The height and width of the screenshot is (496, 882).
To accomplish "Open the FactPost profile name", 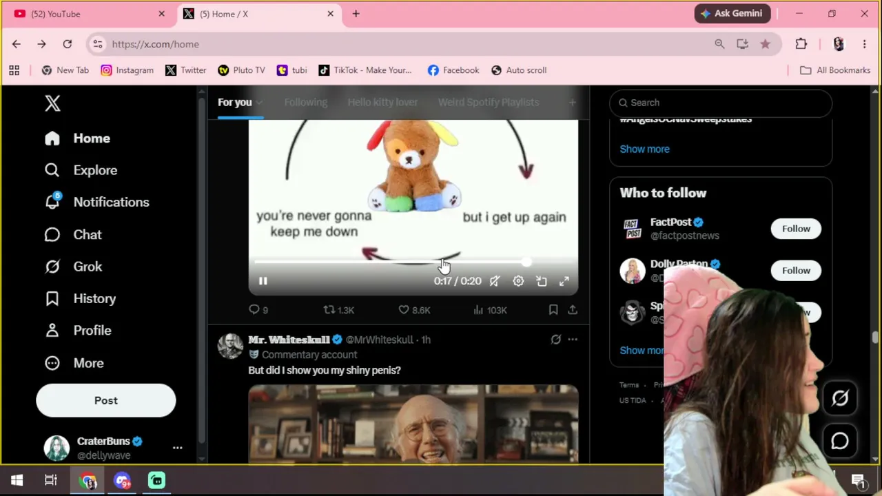I will tap(670, 222).
